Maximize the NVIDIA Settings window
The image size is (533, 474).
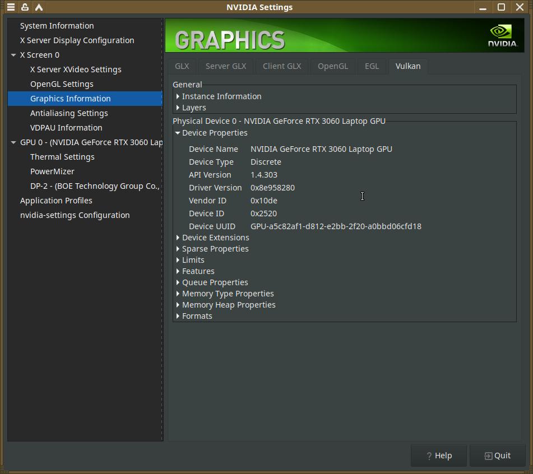[x=501, y=7]
